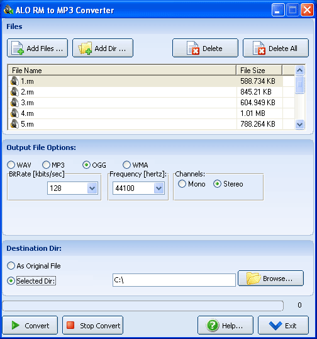This screenshot has height=339, width=317.
Task: Click the file list scroll down arrow
Action: [300, 124]
